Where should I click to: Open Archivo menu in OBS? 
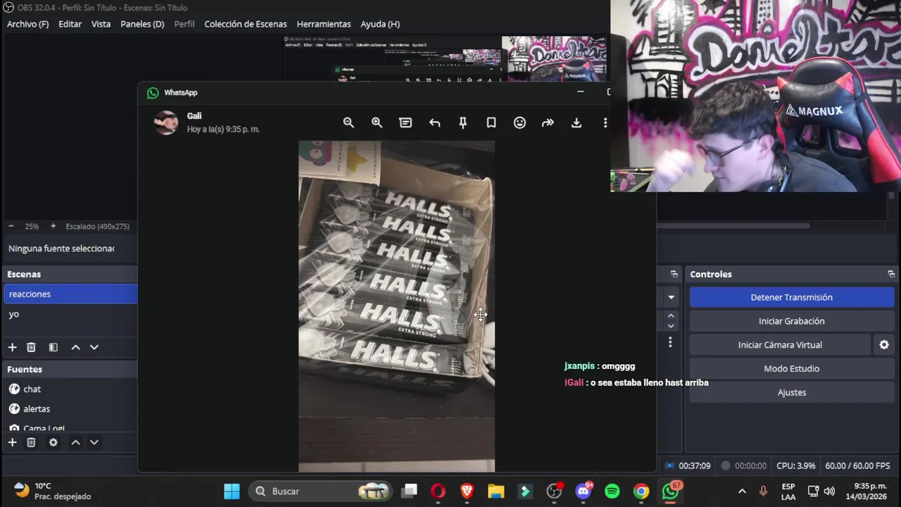pos(27,24)
